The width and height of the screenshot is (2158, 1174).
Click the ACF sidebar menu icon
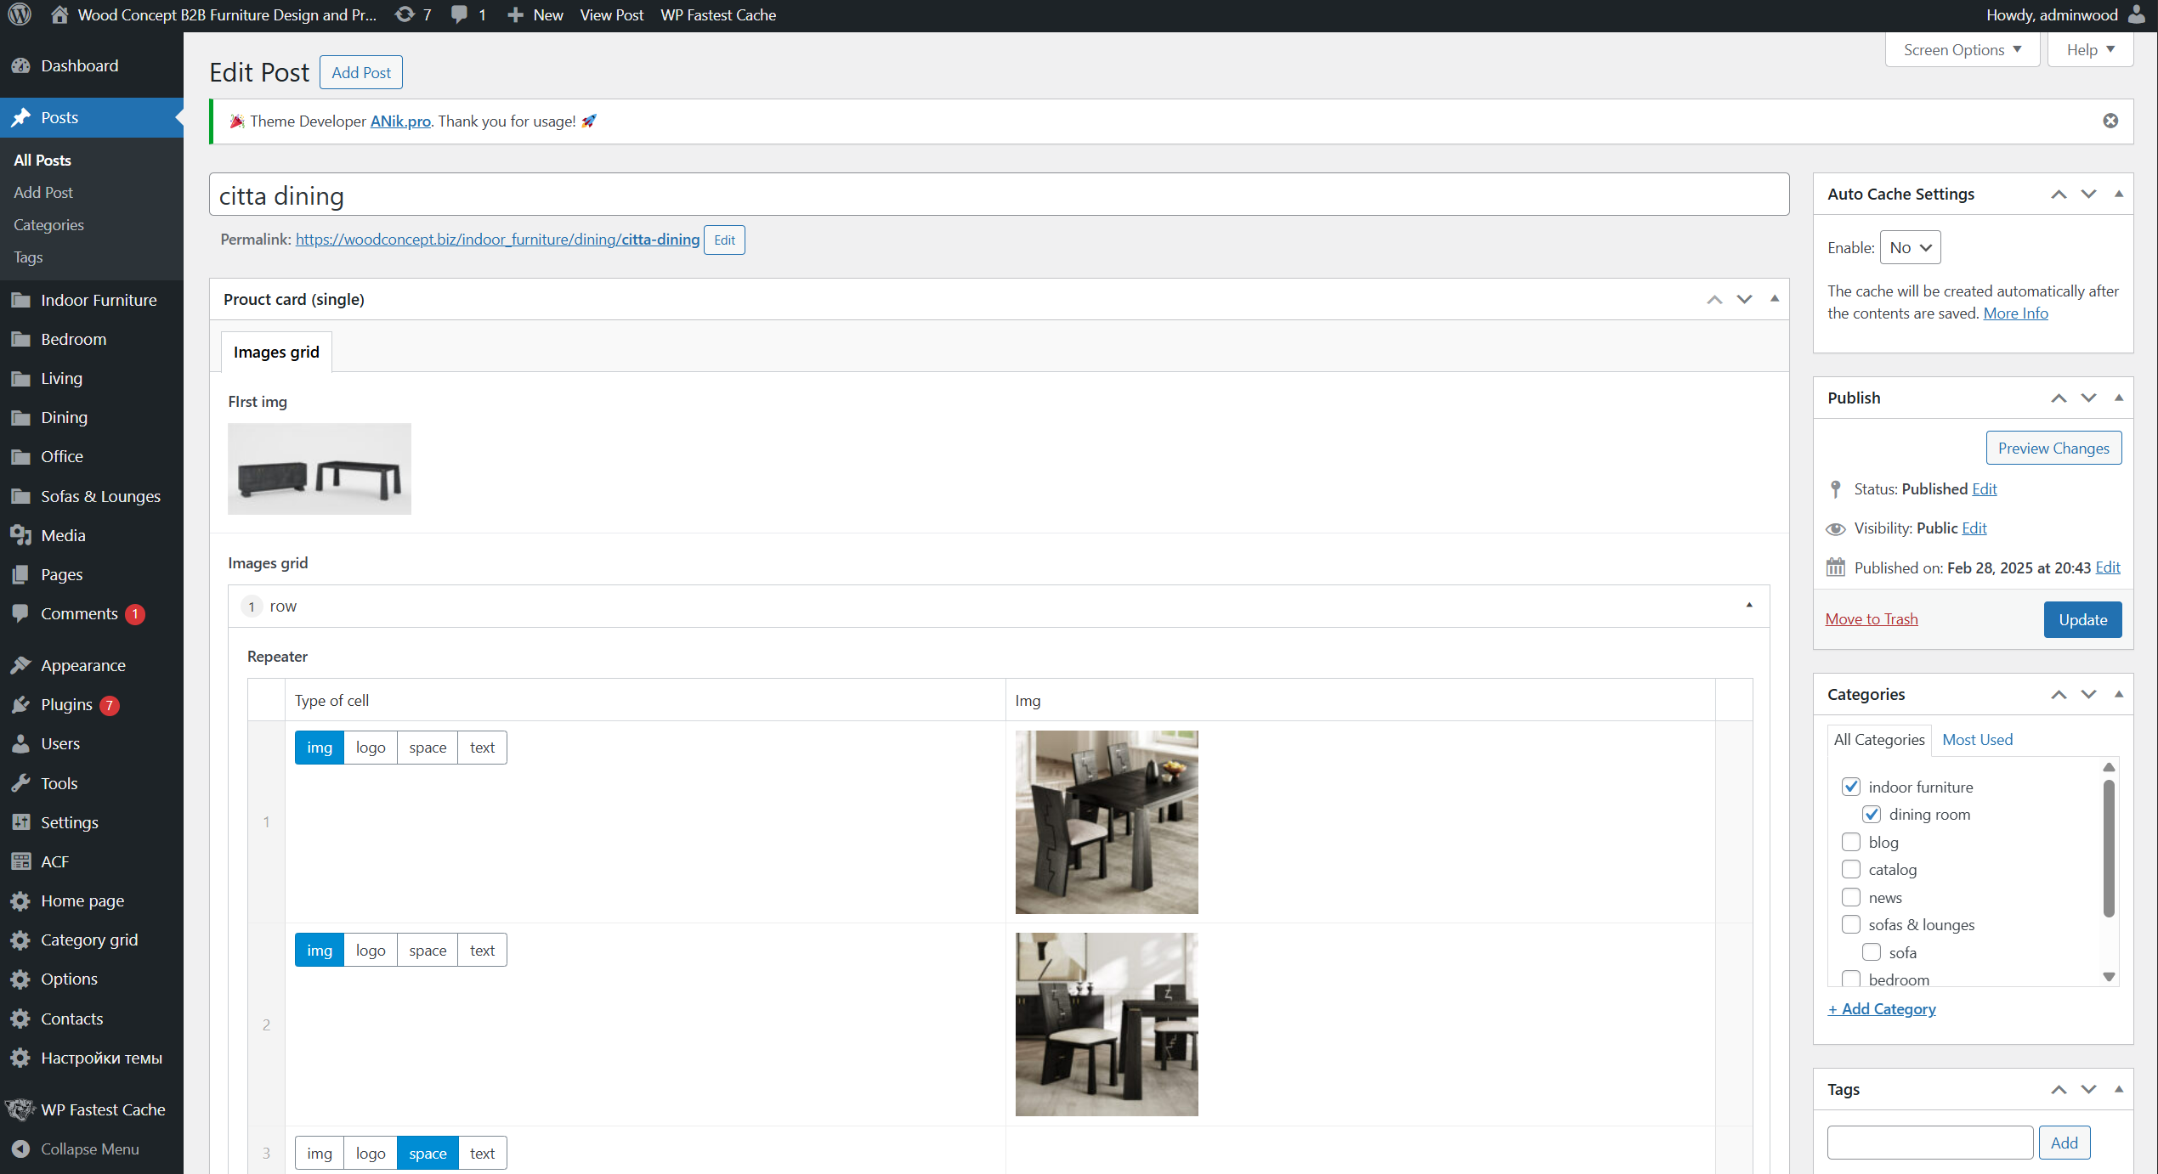click(21, 861)
